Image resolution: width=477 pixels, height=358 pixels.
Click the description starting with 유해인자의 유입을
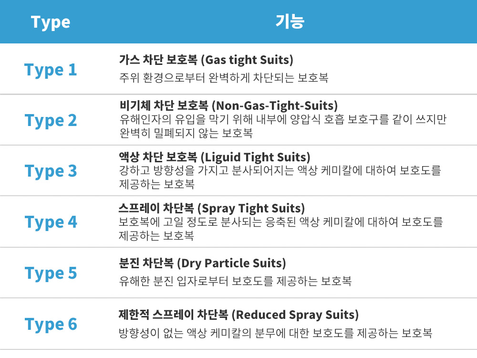click(282, 126)
